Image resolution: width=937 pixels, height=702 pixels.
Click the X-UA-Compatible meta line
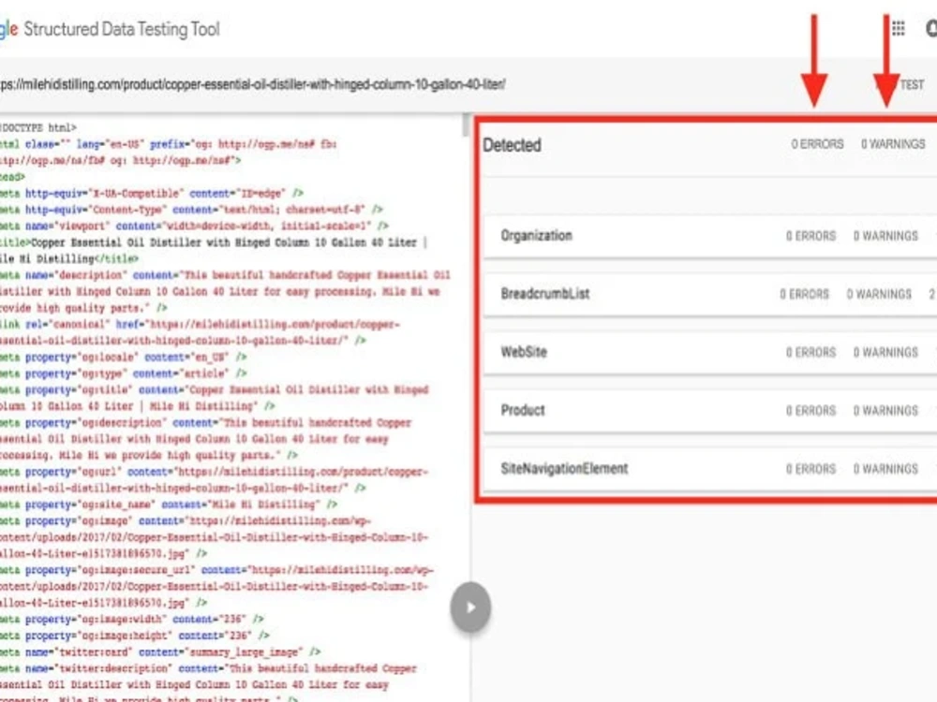152,193
